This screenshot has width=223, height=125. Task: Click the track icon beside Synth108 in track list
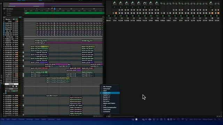(x=4, y=47)
